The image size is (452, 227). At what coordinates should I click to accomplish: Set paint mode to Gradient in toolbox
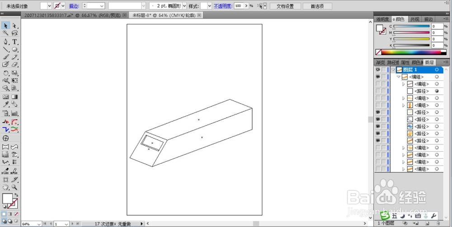pyautogui.click(x=10, y=214)
